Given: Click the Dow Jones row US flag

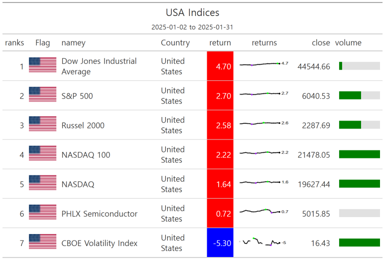Looking at the screenshot, I should click(x=42, y=65).
